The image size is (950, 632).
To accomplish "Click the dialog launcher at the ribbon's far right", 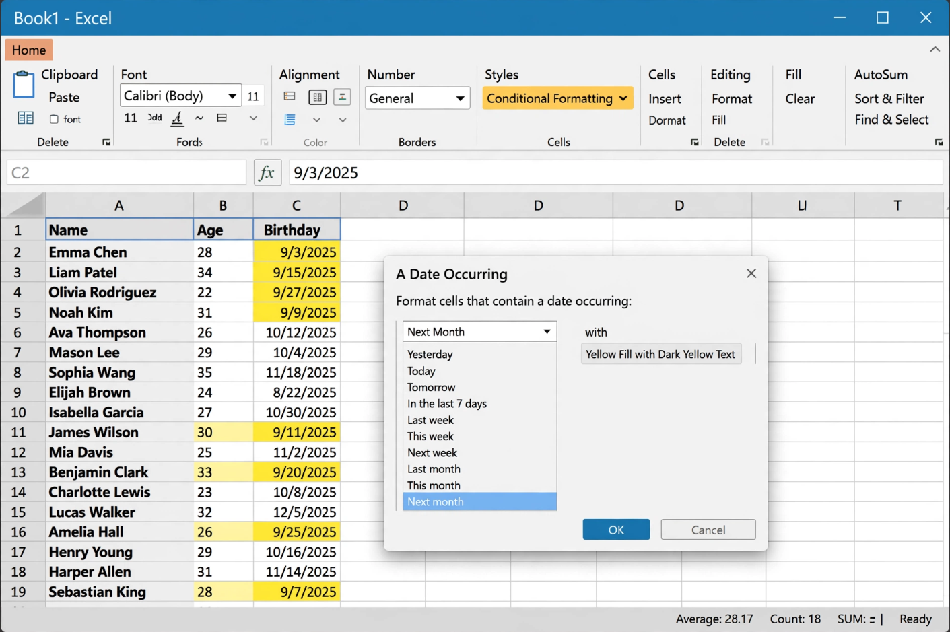I will [939, 142].
